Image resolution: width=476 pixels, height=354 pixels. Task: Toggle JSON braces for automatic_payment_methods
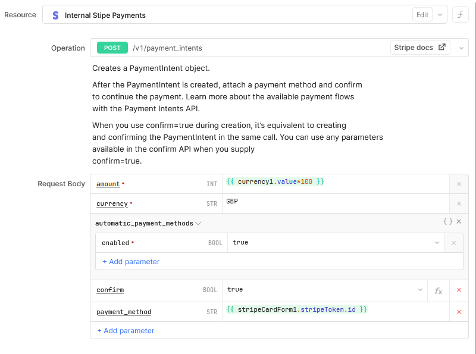click(x=447, y=221)
